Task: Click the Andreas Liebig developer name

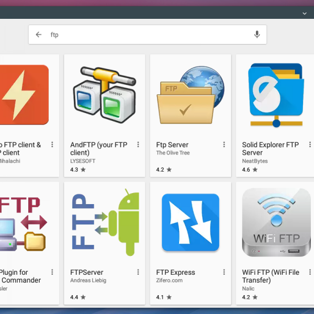Action: [88, 281]
